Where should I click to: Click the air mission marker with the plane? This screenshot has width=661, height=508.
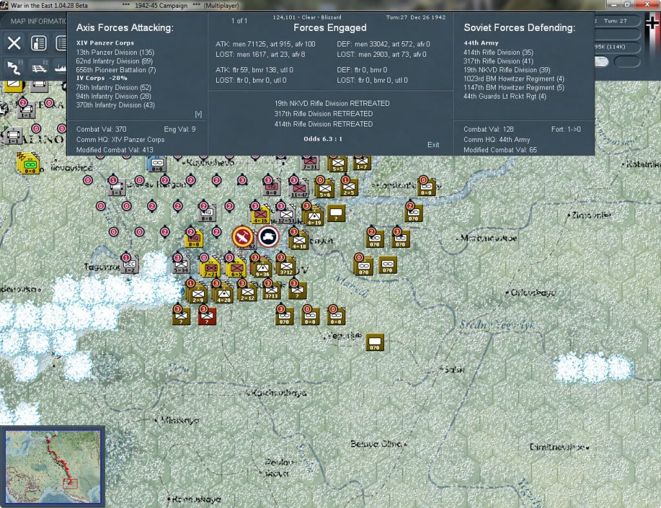tap(243, 236)
